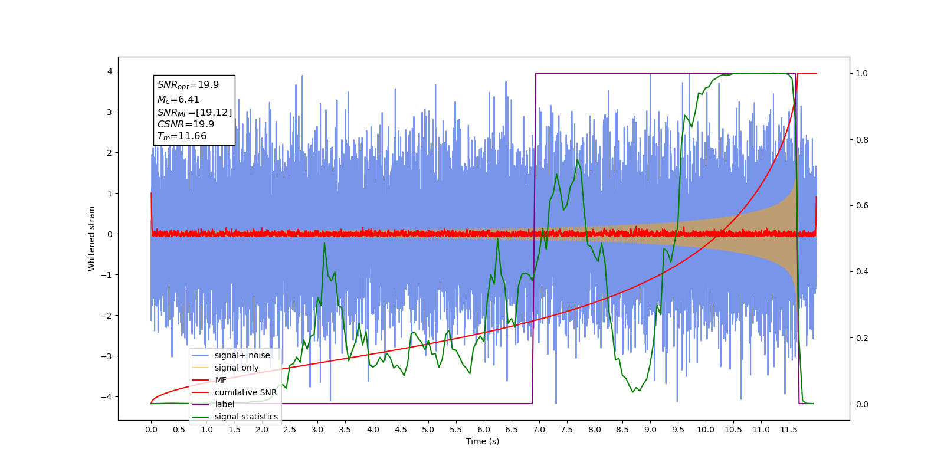Click the 5.5 x-axis tick label

coord(456,430)
